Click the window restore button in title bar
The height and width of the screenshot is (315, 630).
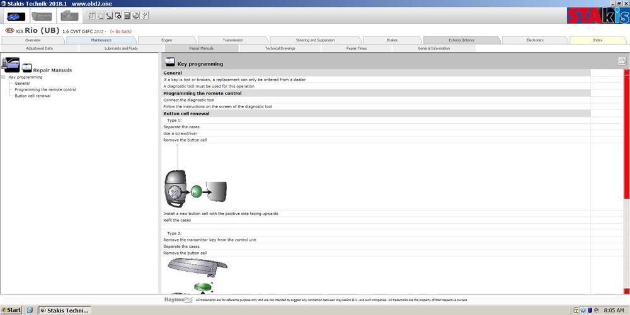pyautogui.click(x=619, y=3)
